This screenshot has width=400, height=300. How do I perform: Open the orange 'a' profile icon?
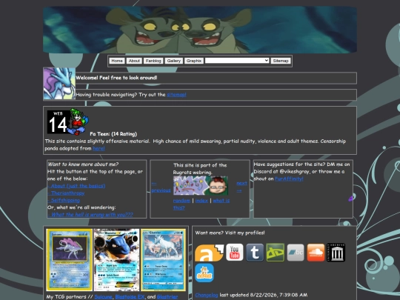pyautogui.click(x=209, y=253)
